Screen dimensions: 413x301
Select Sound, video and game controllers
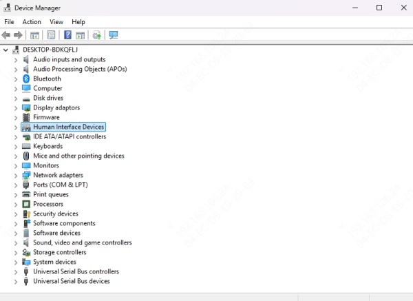tap(82, 242)
